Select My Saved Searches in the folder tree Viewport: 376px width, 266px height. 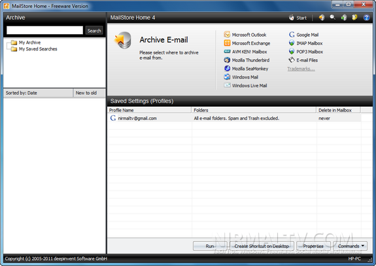click(38, 49)
